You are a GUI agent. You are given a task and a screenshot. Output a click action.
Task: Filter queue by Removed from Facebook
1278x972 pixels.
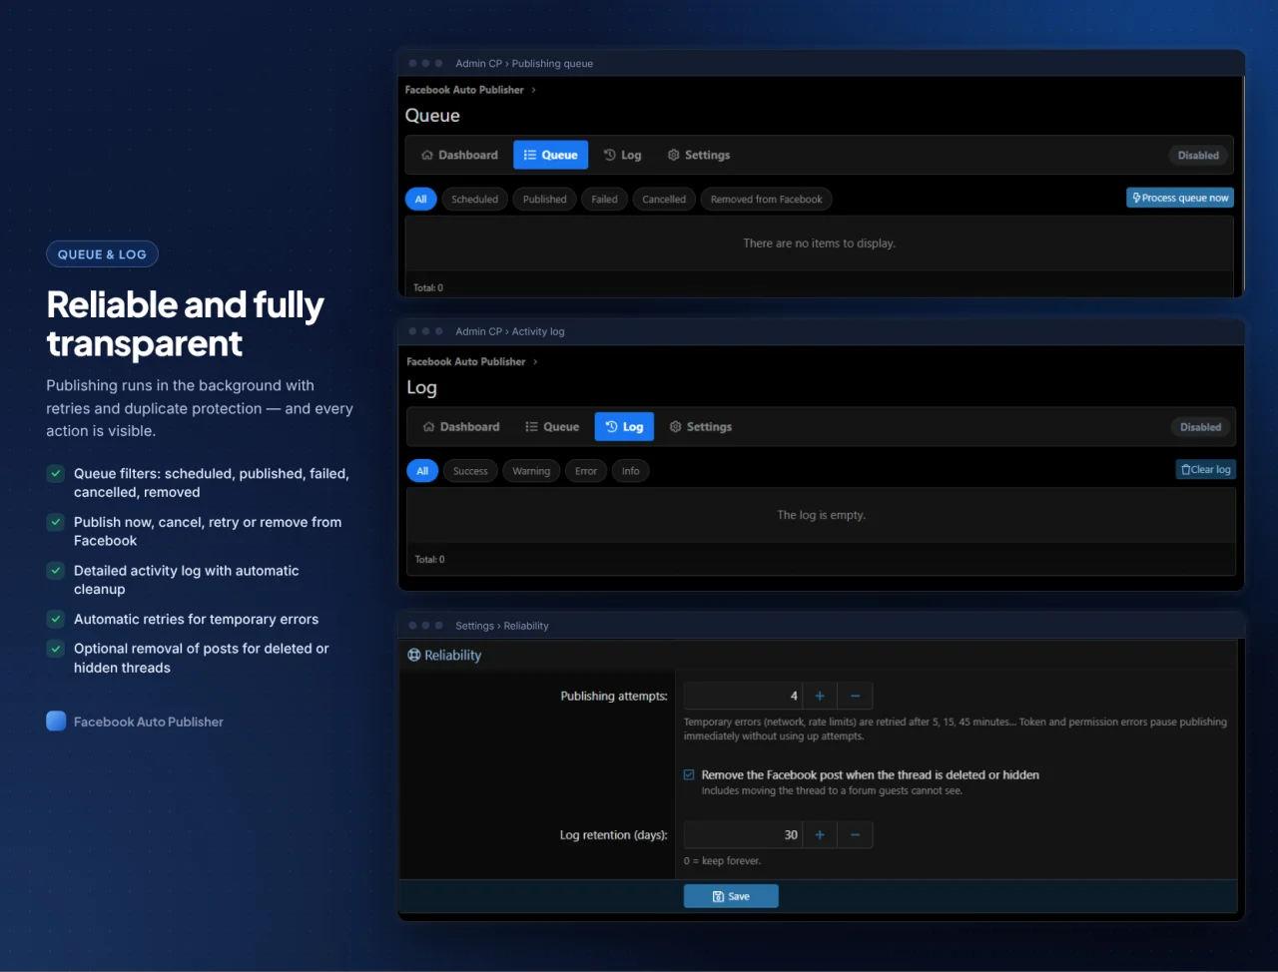click(766, 200)
